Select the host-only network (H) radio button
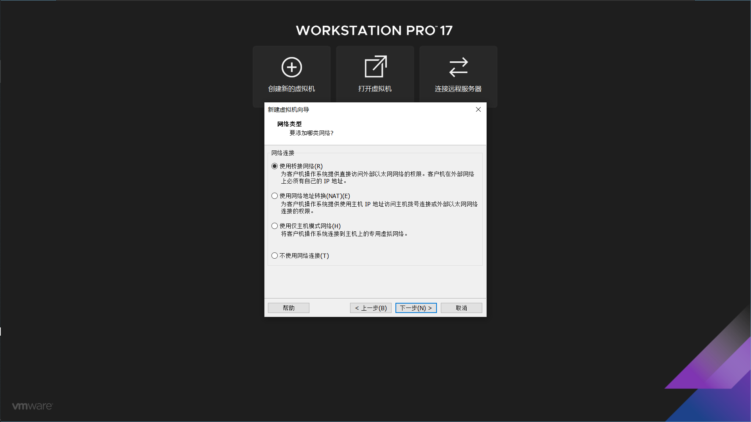Image resolution: width=751 pixels, height=422 pixels. (275, 226)
